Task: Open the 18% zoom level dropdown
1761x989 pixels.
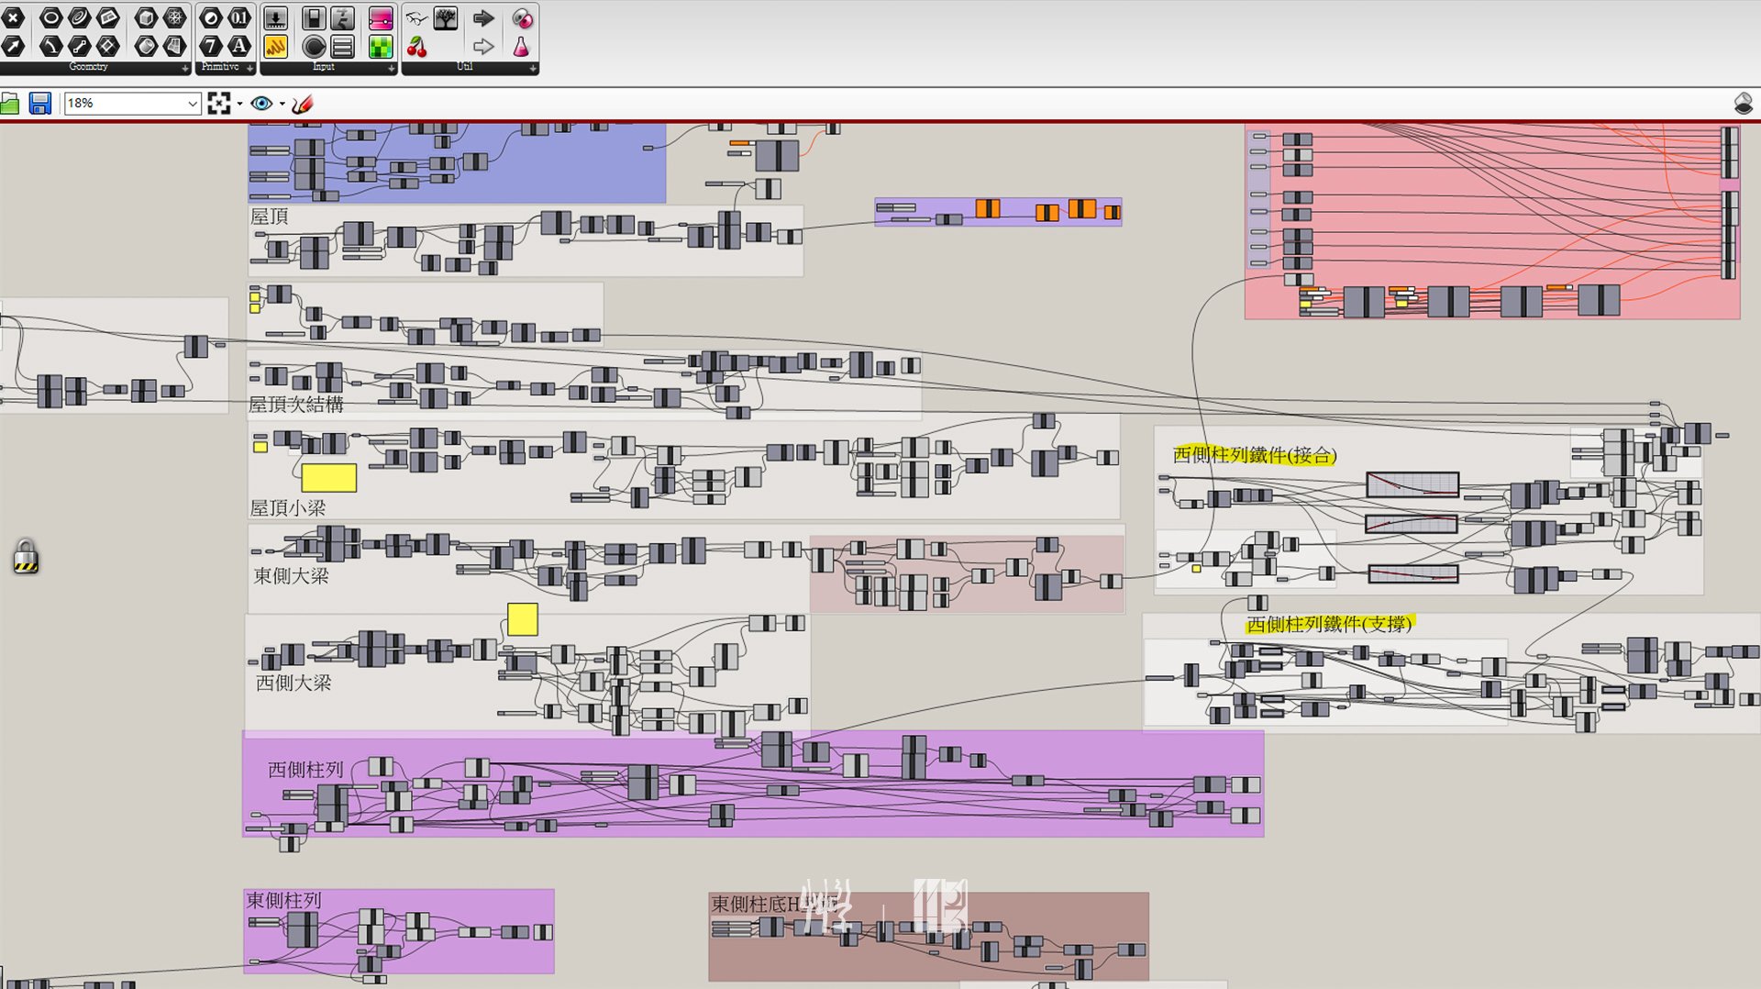Action: tap(192, 104)
